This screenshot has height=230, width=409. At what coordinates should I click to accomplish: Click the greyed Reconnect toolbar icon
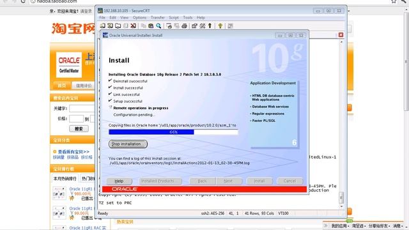(x=125, y=26)
